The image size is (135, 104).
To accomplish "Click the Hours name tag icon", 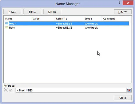I will (x=7, y=23).
